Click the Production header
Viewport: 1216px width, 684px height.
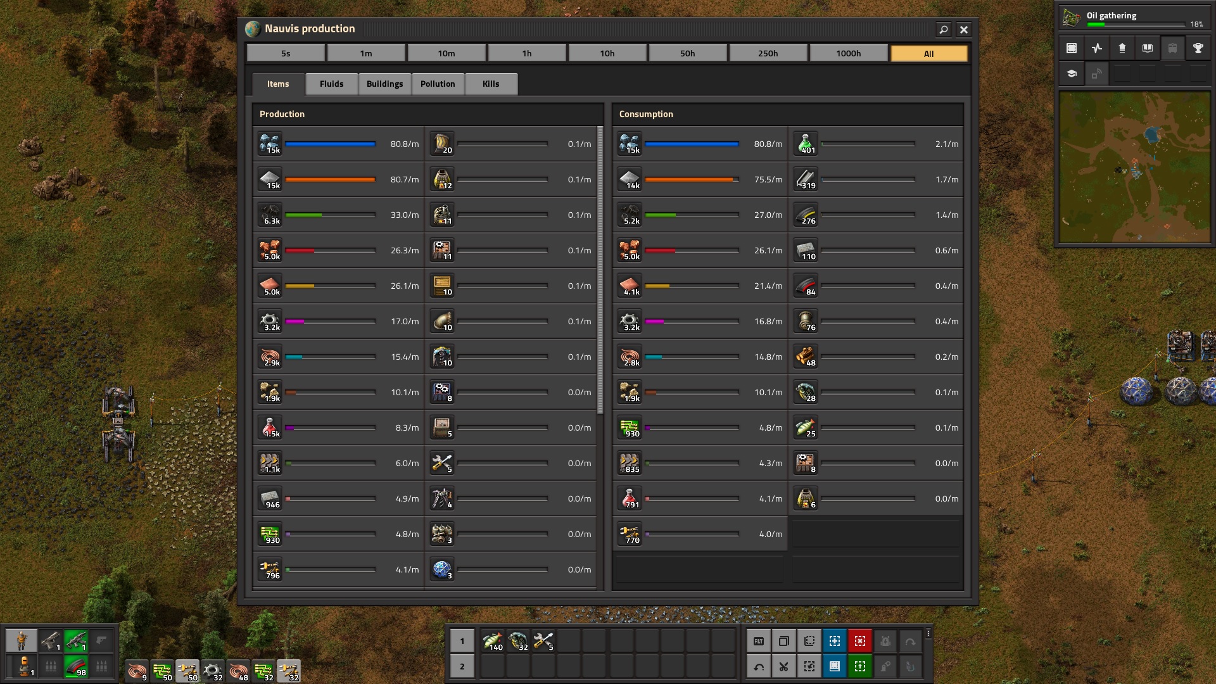(x=282, y=114)
